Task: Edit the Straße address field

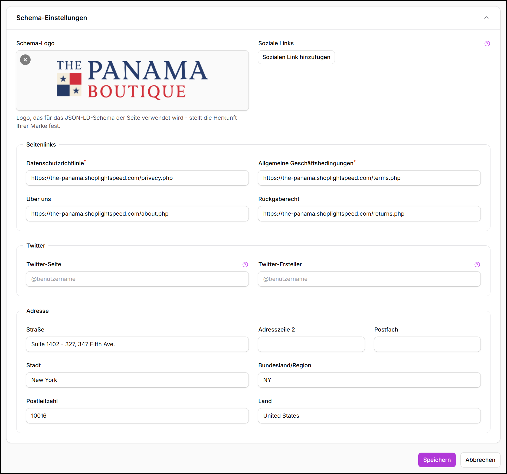Action: 137,344
